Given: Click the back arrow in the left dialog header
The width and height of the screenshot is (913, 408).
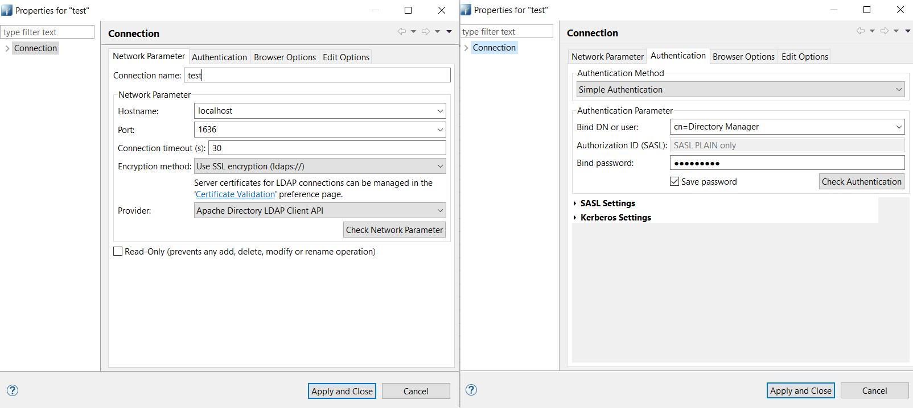Looking at the screenshot, I should pos(402,32).
